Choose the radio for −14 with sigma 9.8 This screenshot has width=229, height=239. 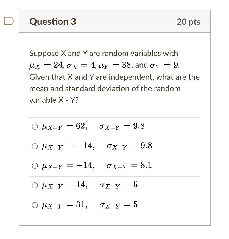click(35, 146)
